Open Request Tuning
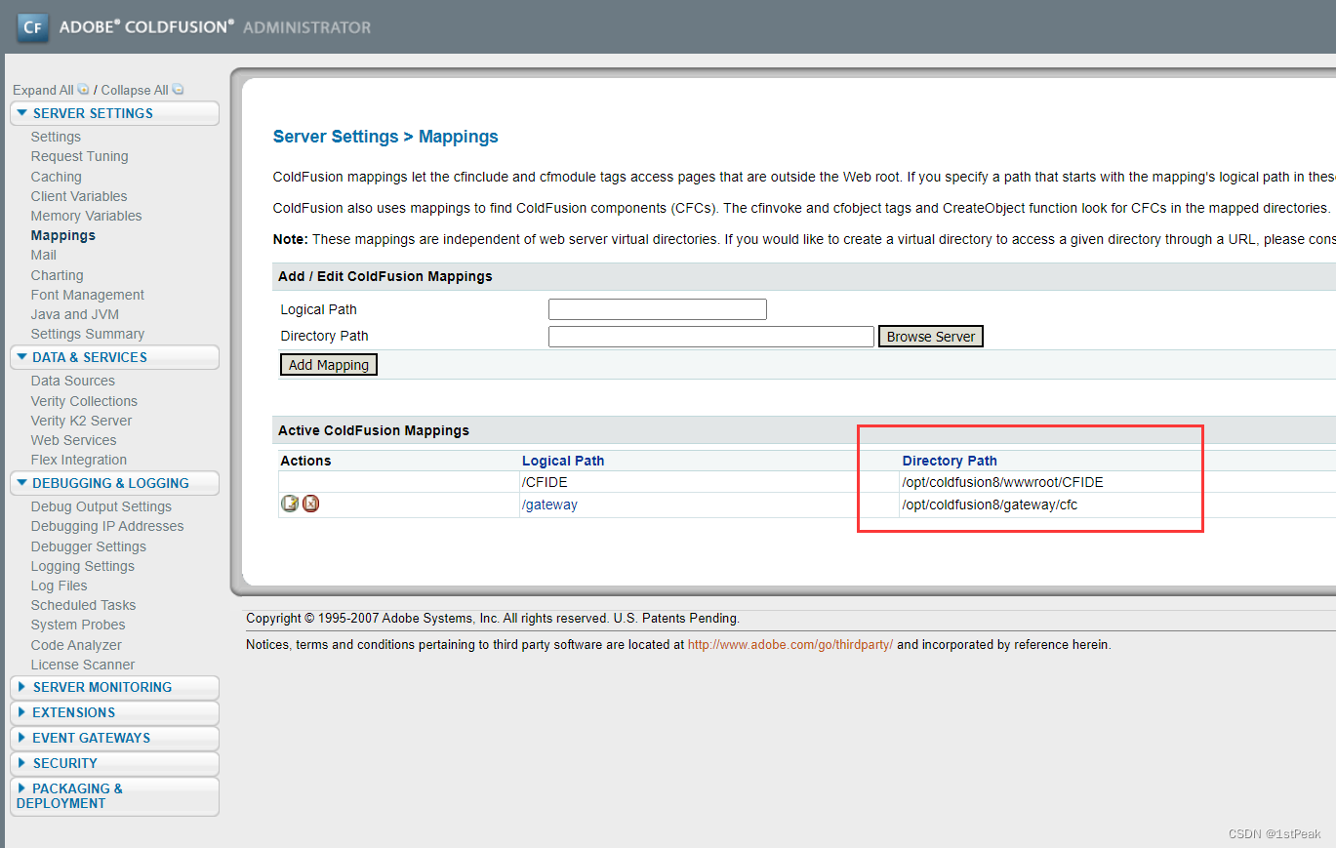1336x848 pixels. pyautogui.click(x=79, y=156)
